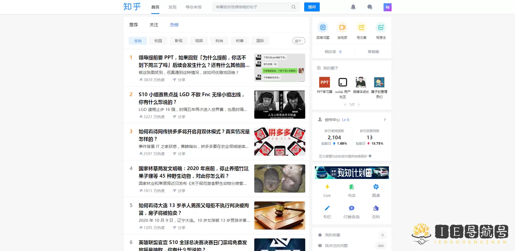The image size is (515, 251).
Task: Click the 百科 icon
Action: (376, 208)
